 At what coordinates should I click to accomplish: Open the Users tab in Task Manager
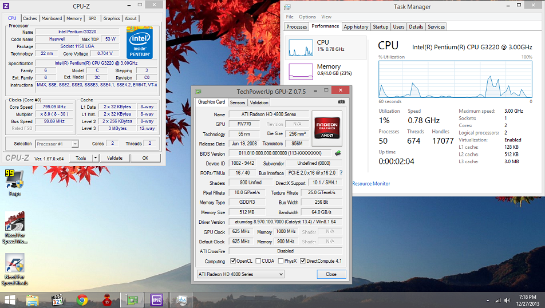tap(398, 27)
